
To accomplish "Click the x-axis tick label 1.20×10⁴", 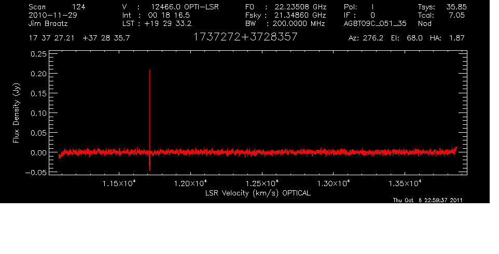I will tap(190, 183).
